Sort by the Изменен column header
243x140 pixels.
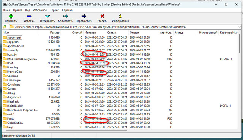coord(95,33)
